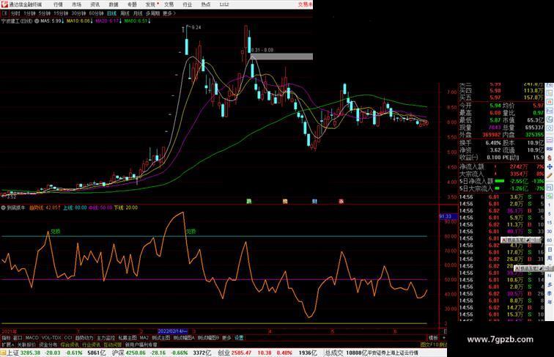The width and height of the screenshot is (554, 357).
Task: Select the 30分钟 period
Action: coord(78,13)
